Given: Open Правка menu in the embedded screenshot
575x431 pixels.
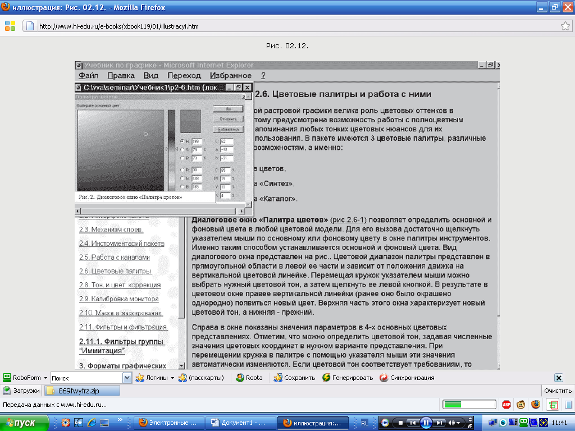Looking at the screenshot, I should click(x=121, y=76).
